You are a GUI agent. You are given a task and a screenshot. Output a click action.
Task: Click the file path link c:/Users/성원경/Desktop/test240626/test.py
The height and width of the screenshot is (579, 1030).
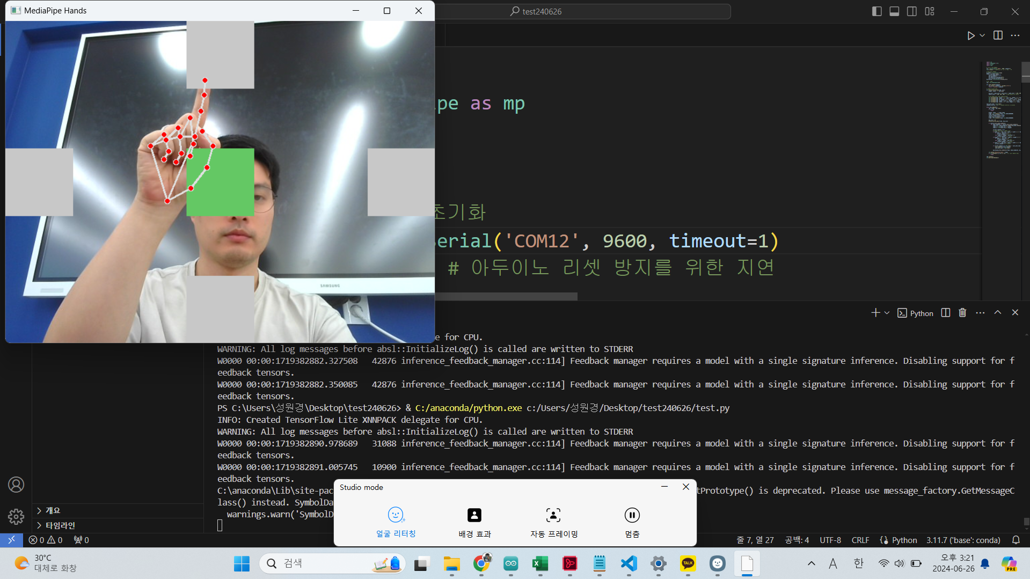[628, 408]
